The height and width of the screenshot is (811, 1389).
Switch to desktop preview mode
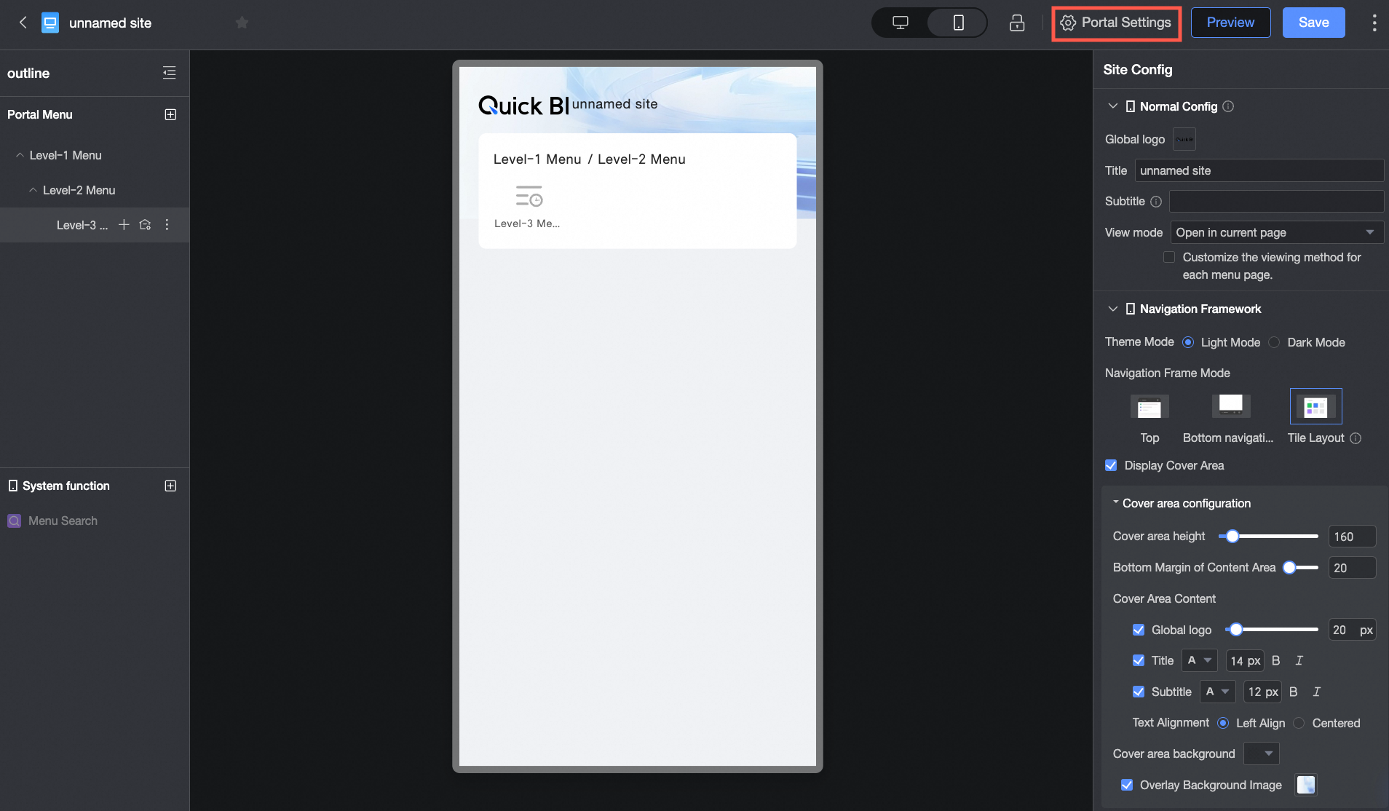pyautogui.click(x=901, y=23)
